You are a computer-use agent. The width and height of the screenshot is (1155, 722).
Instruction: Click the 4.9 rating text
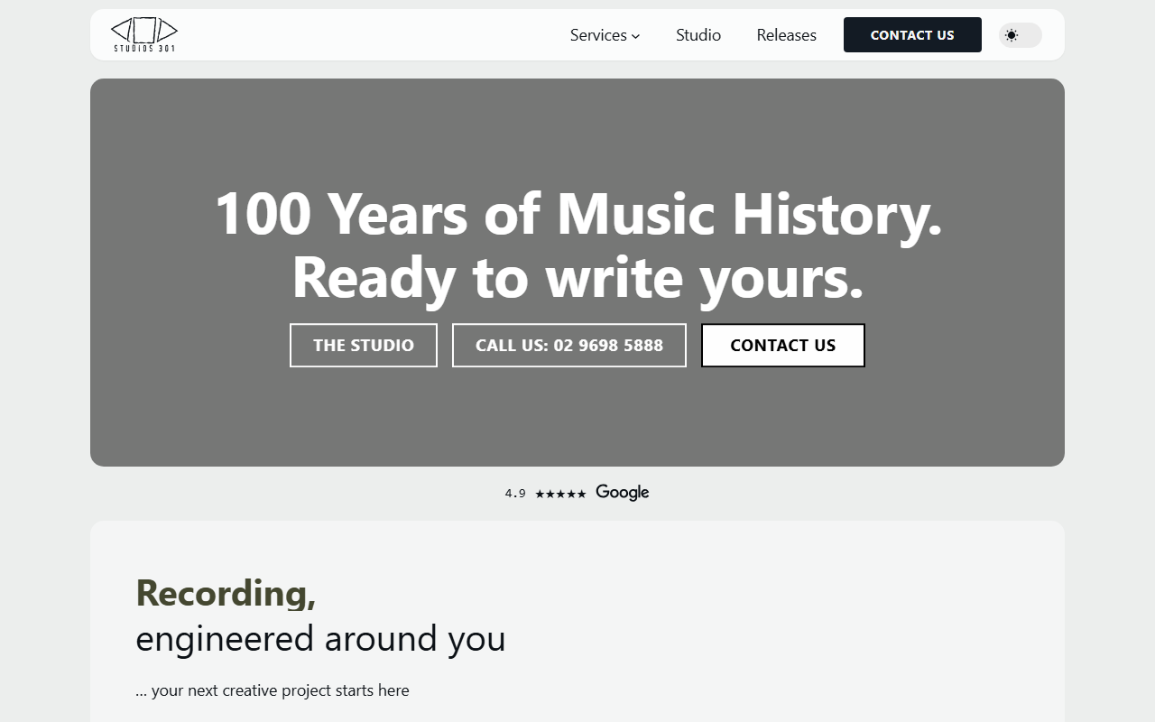tap(515, 494)
